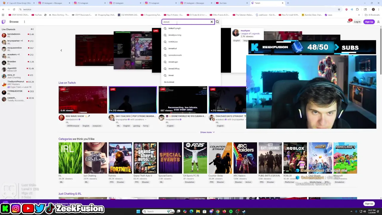Viewport: 382px width, 215px height.
Task: Click the user profile icon at top right
Action: (x=378, y=22)
